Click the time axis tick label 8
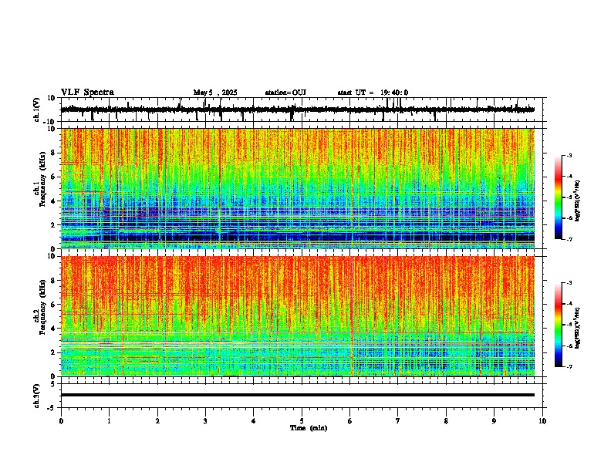611x472 pixels. pos(446,421)
